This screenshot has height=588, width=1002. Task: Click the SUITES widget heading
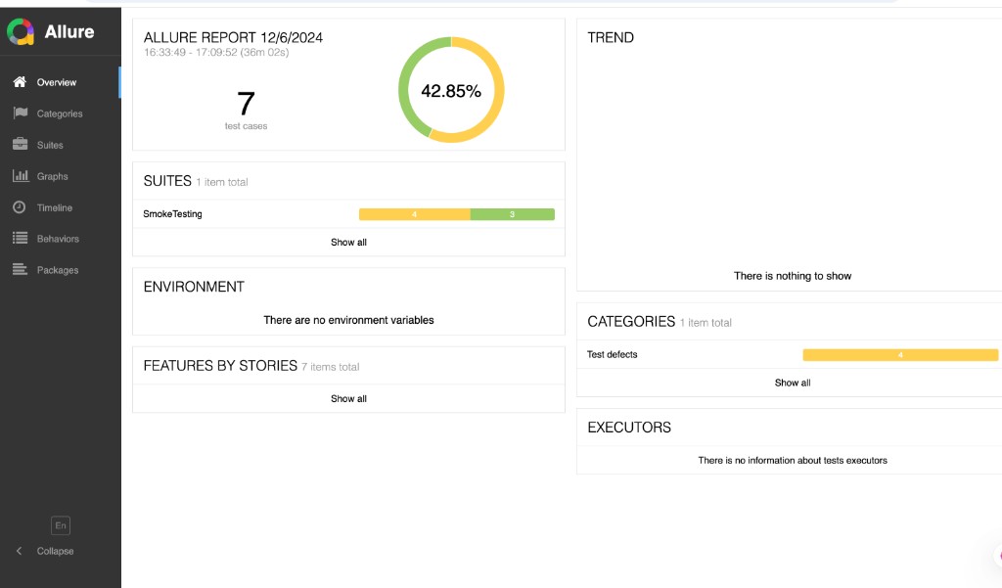167,181
